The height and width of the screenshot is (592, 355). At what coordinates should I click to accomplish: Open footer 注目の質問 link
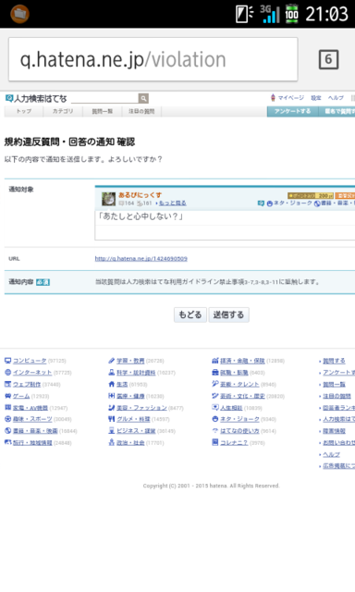tap(337, 397)
